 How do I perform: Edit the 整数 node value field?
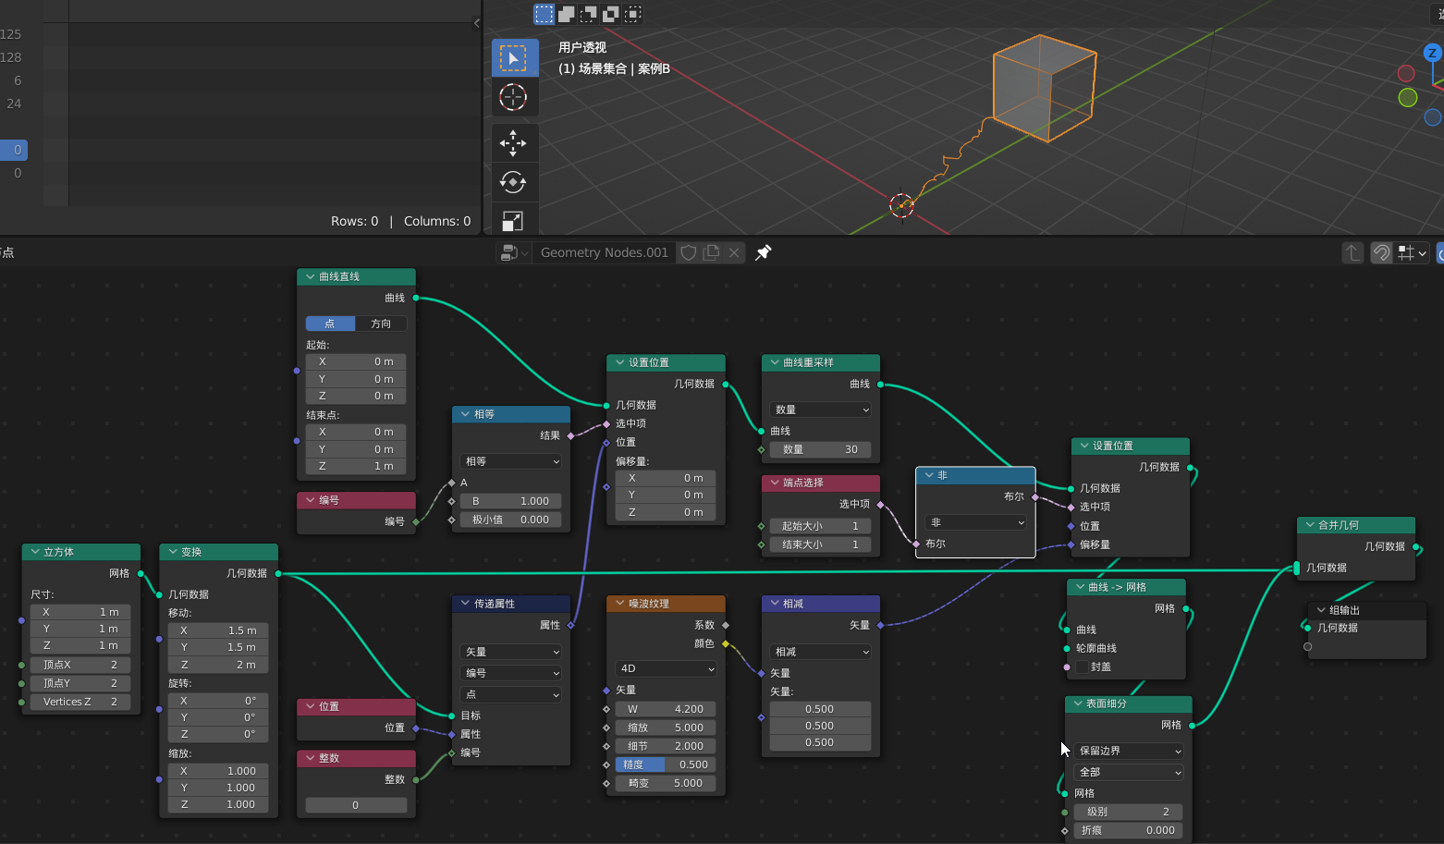(x=356, y=805)
